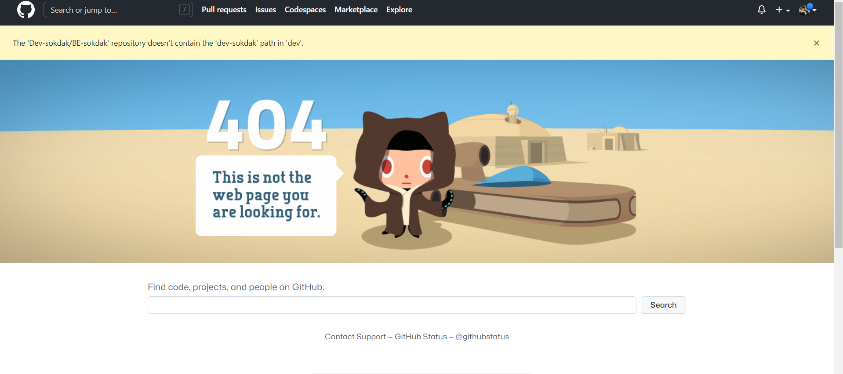Go to Pull requests
843x374 pixels.
tap(224, 10)
